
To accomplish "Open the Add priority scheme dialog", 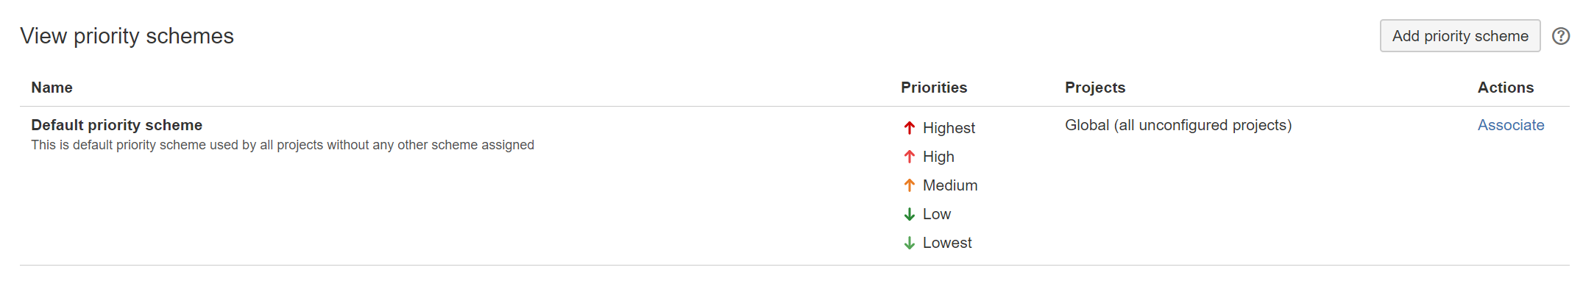I will click(x=1460, y=36).
